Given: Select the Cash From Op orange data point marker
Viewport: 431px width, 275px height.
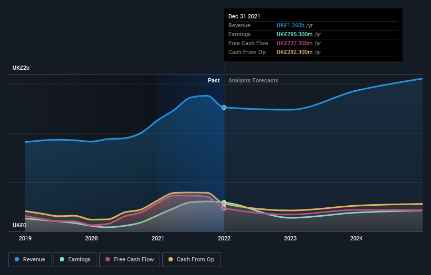Looking at the screenshot, I should point(224,204).
